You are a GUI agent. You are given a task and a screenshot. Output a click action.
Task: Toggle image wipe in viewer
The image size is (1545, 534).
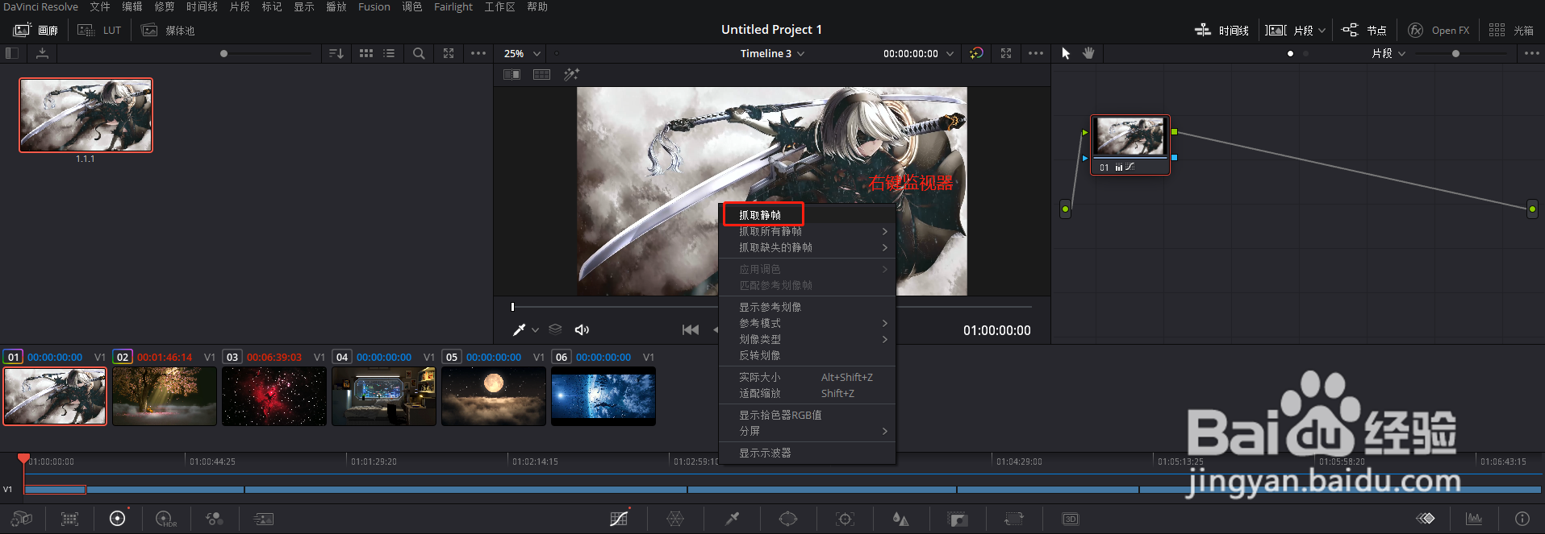[x=512, y=74]
